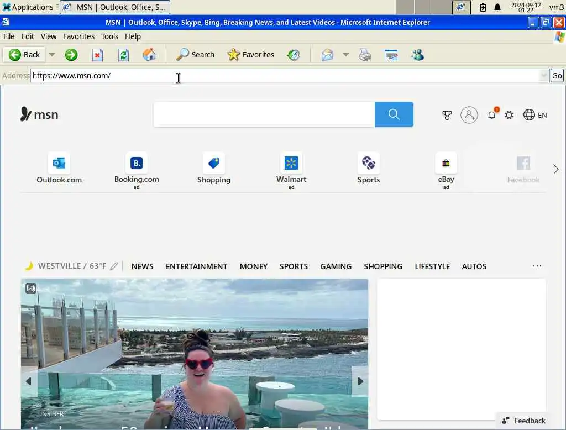Open the View menu
Image resolution: width=566 pixels, height=430 pixels.
[49, 36]
